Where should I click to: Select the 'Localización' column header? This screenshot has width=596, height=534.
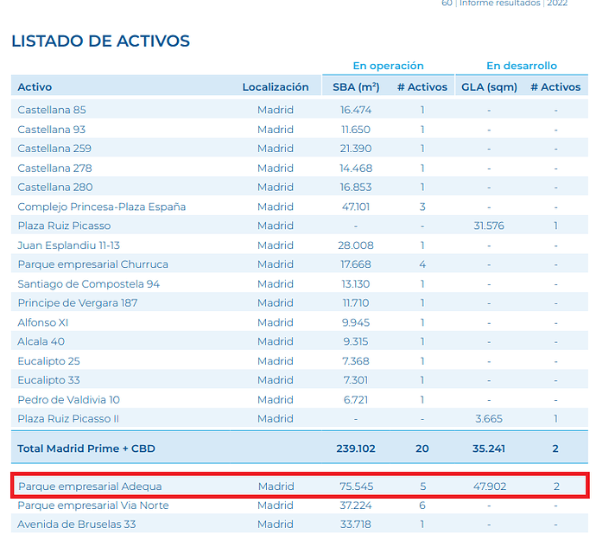point(276,87)
